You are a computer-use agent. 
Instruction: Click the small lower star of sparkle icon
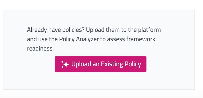pos(62,67)
